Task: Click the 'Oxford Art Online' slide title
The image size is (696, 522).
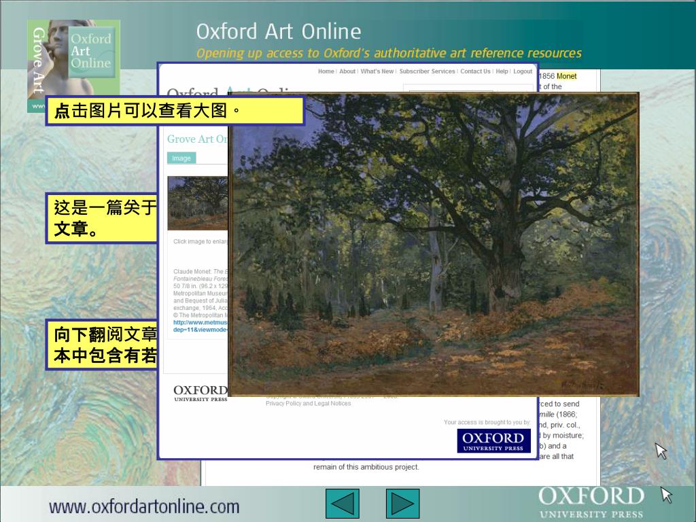Action: pos(279,31)
